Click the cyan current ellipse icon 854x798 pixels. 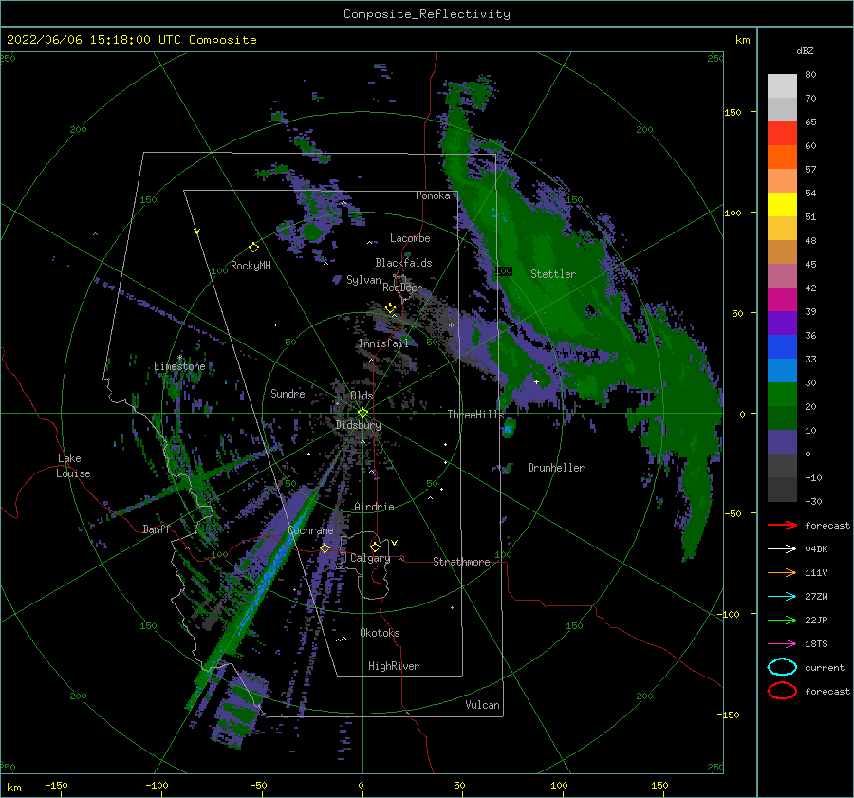(x=782, y=667)
